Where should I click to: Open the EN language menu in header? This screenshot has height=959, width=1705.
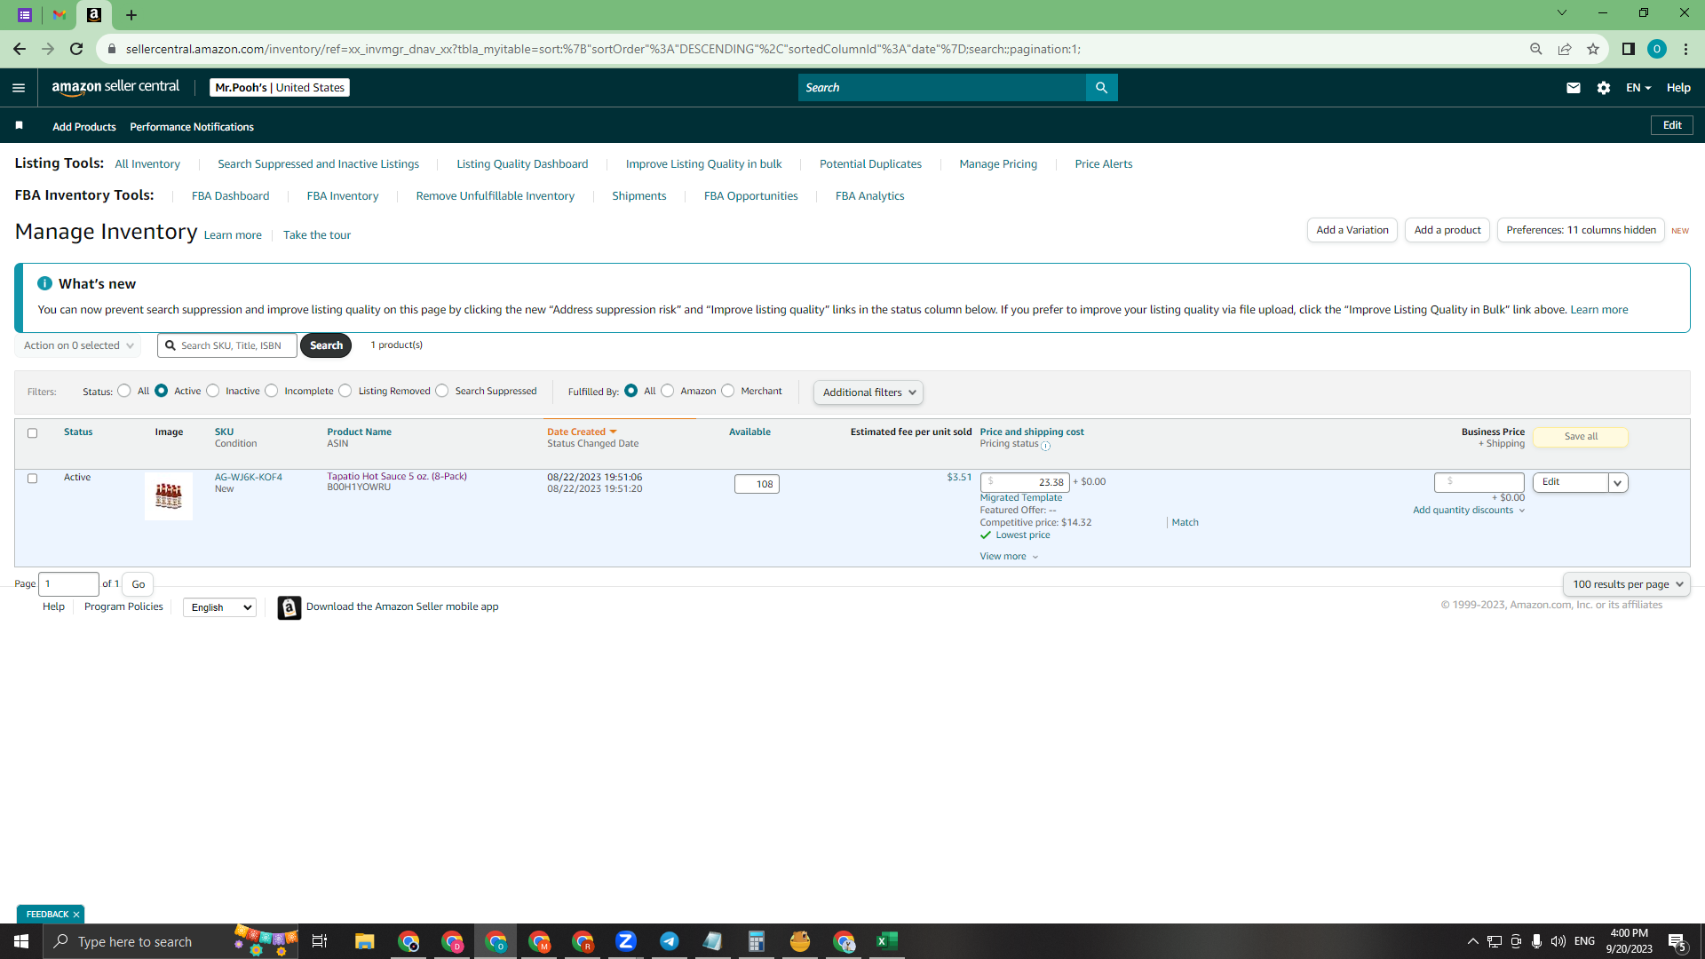click(1638, 87)
